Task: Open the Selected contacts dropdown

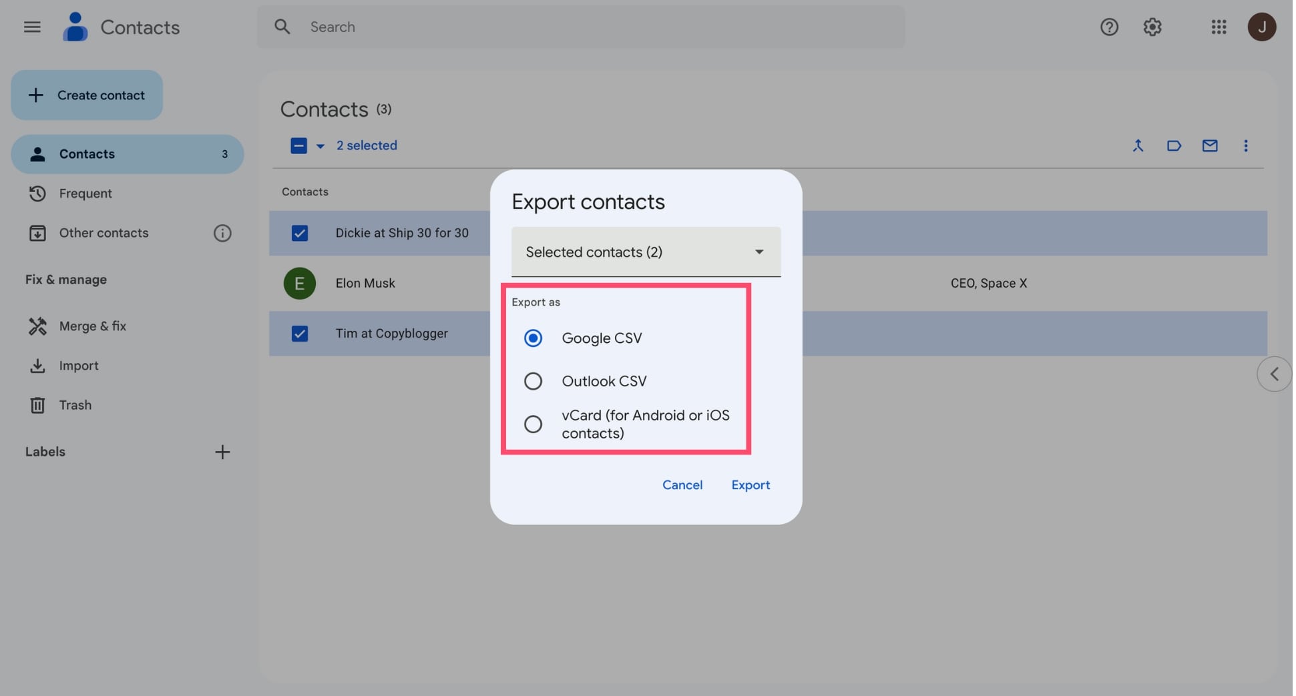Action: [x=645, y=252]
